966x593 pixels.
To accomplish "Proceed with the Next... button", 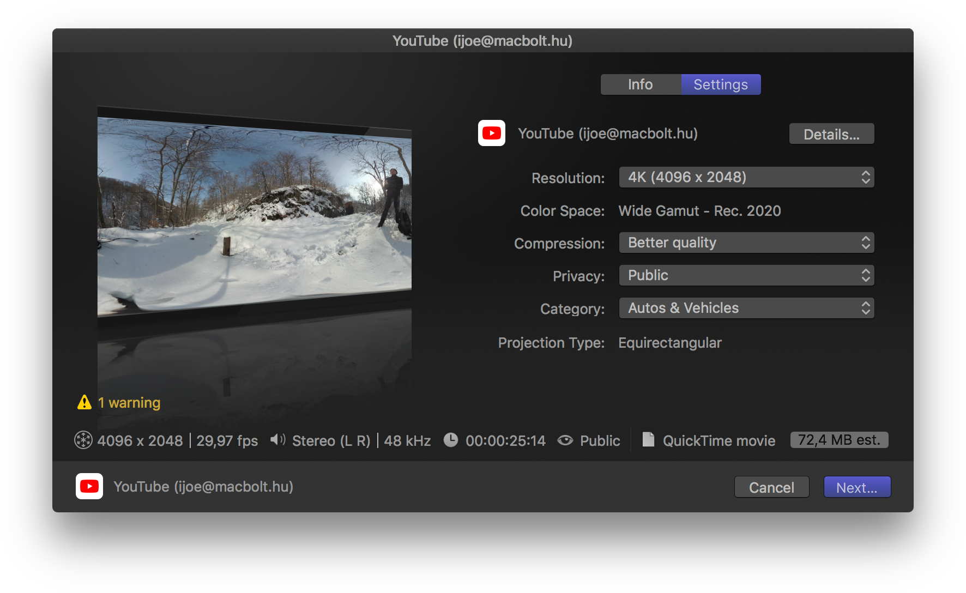I will click(857, 487).
